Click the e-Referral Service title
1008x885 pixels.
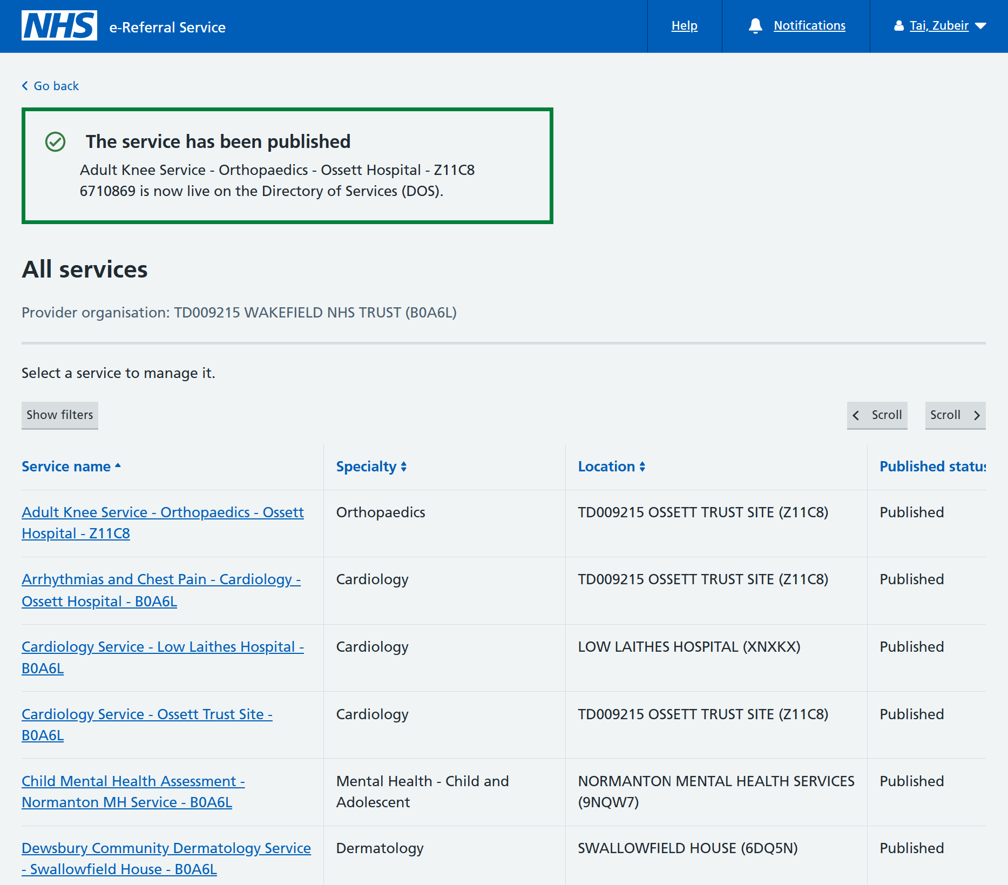click(167, 28)
